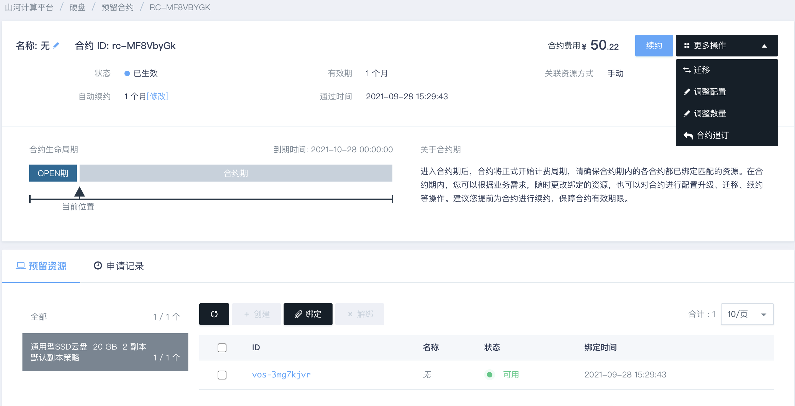
Task: Choose 调整数量 in the dropdown menu
Action: tap(727, 114)
